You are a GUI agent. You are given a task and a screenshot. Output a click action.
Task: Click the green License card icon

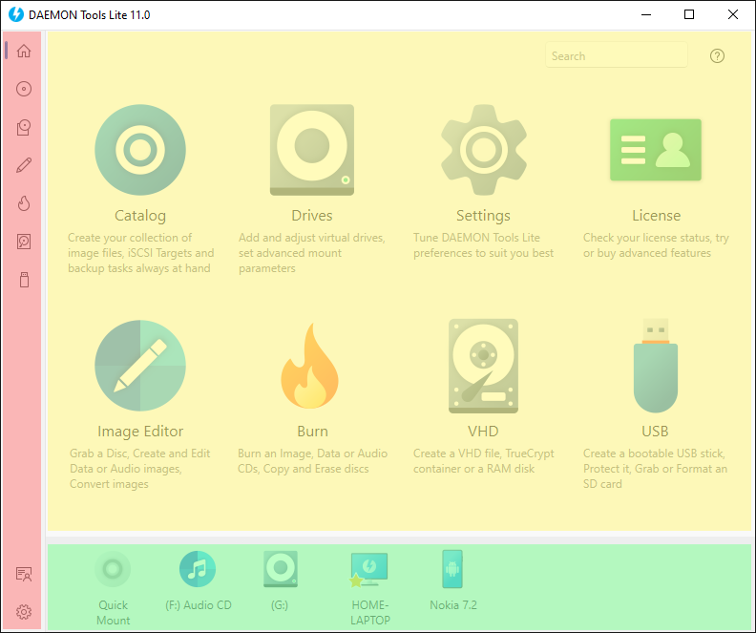[x=655, y=150]
